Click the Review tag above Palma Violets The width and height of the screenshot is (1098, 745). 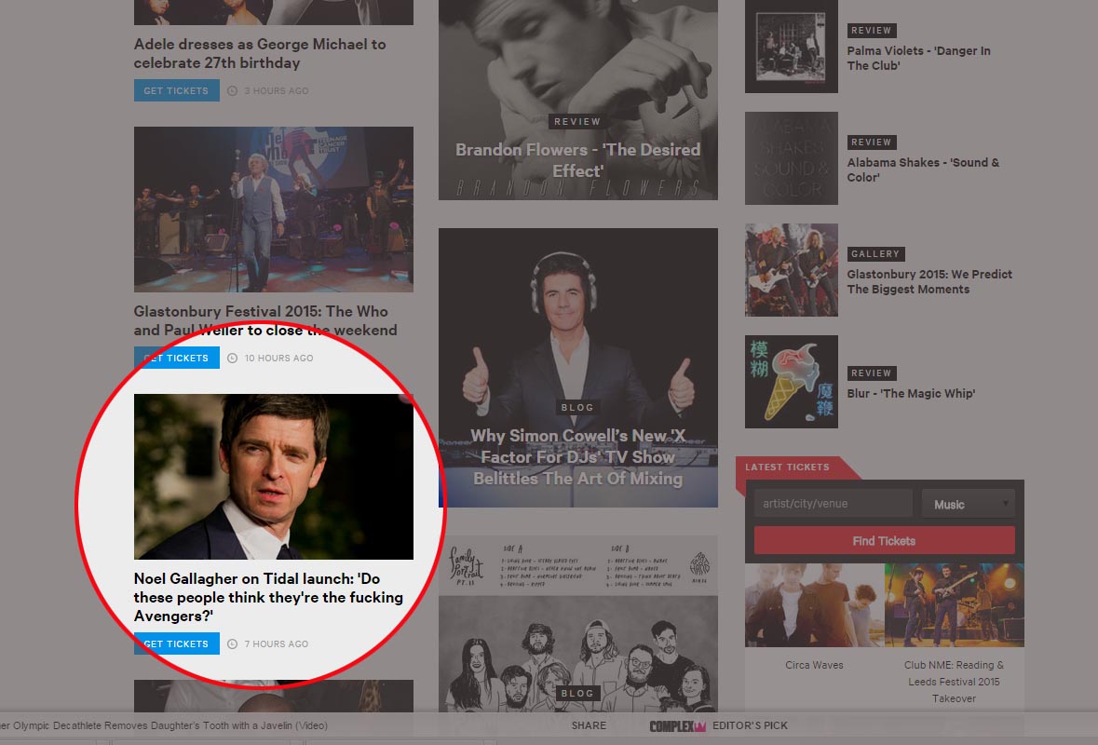click(x=872, y=31)
